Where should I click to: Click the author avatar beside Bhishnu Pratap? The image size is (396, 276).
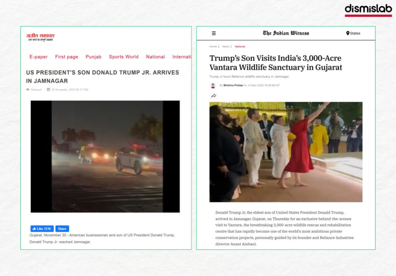(213, 86)
